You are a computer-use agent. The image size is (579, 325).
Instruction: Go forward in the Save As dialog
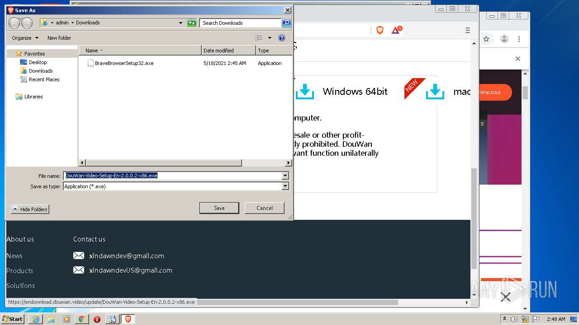[27, 23]
